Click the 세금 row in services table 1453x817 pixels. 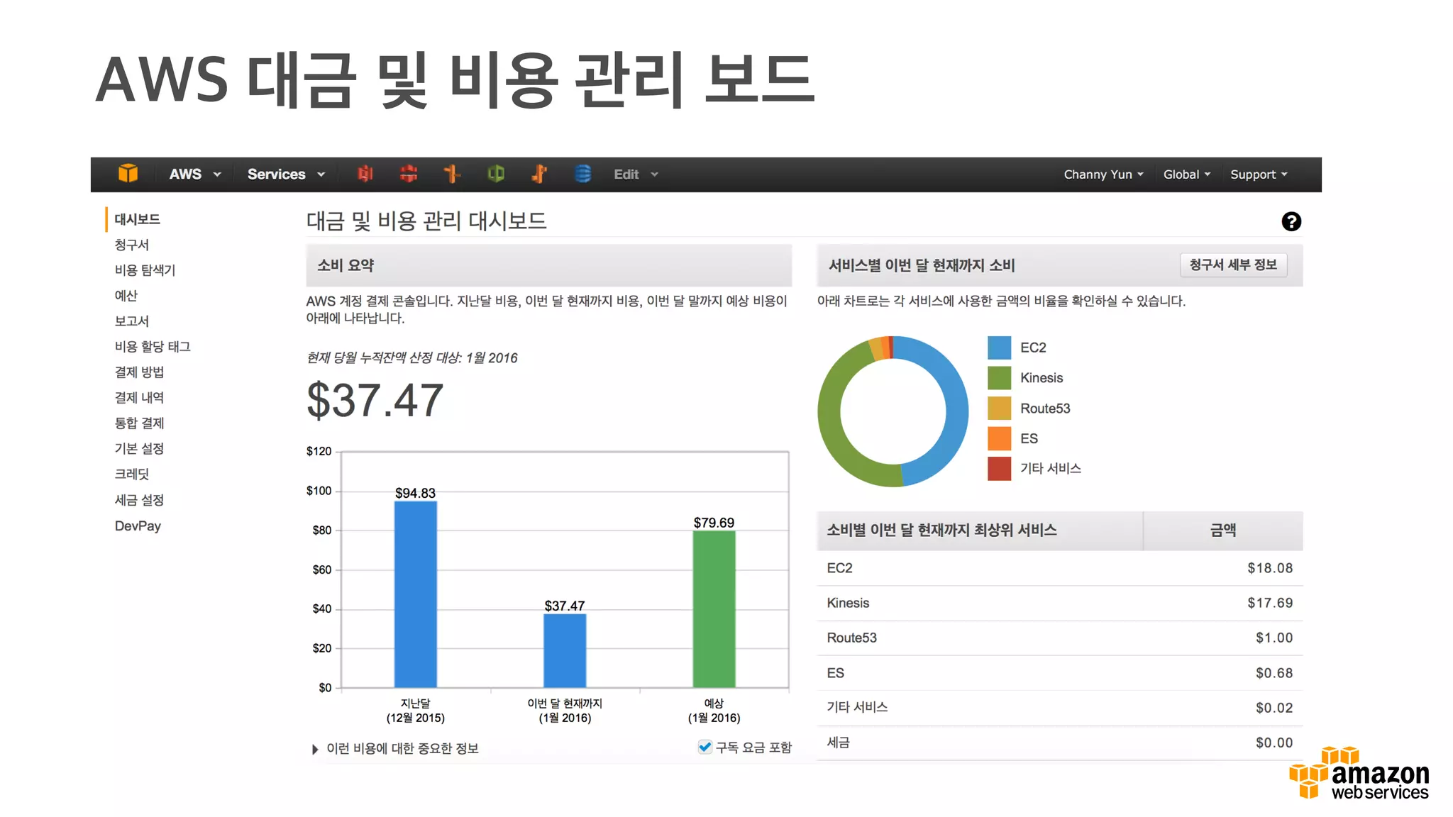pyautogui.click(x=1060, y=743)
